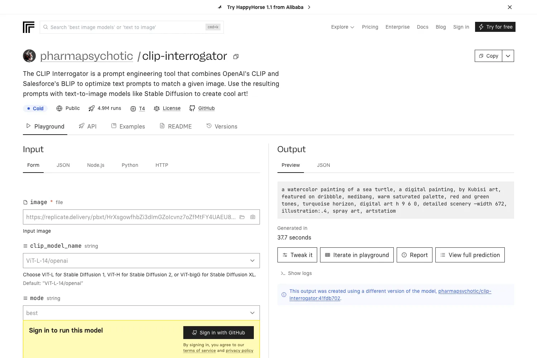Image resolution: width=537 pixels, height=358 pixels.
Task: Click the Versions history clock icon
Action: [x=209, y=126]
